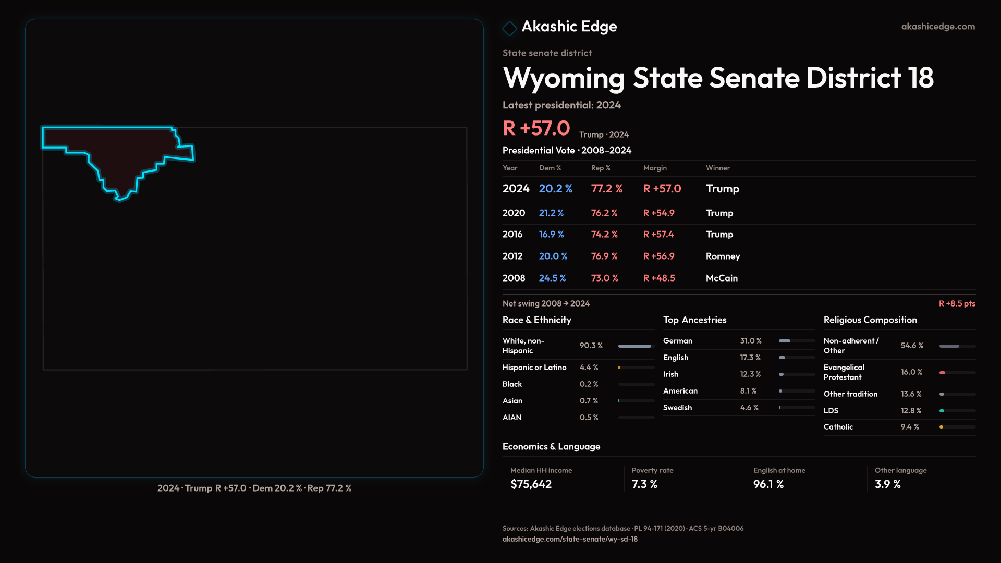Image resolution: width=1001 pixels, height=563 pixels.
Task: Select the 2012 Romney vote row
Action: coord(738,256)
